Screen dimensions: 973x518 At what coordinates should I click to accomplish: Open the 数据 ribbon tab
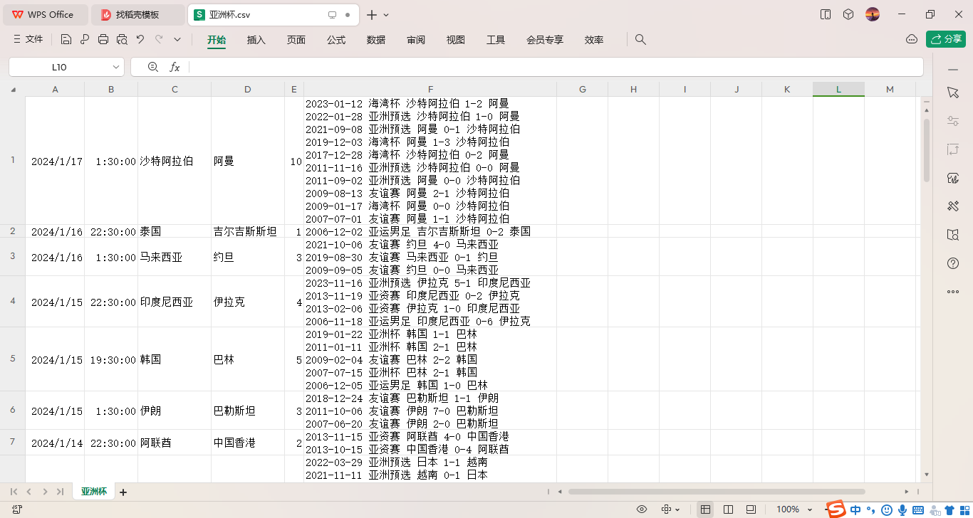(376, 40)
